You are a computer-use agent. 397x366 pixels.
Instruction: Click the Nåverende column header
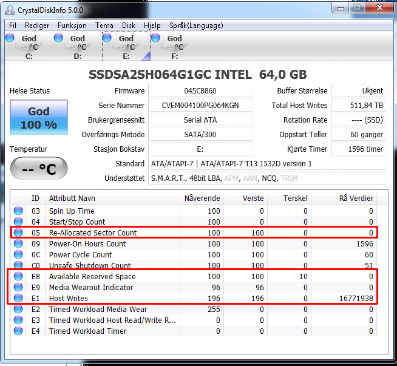tap(202, 198)
